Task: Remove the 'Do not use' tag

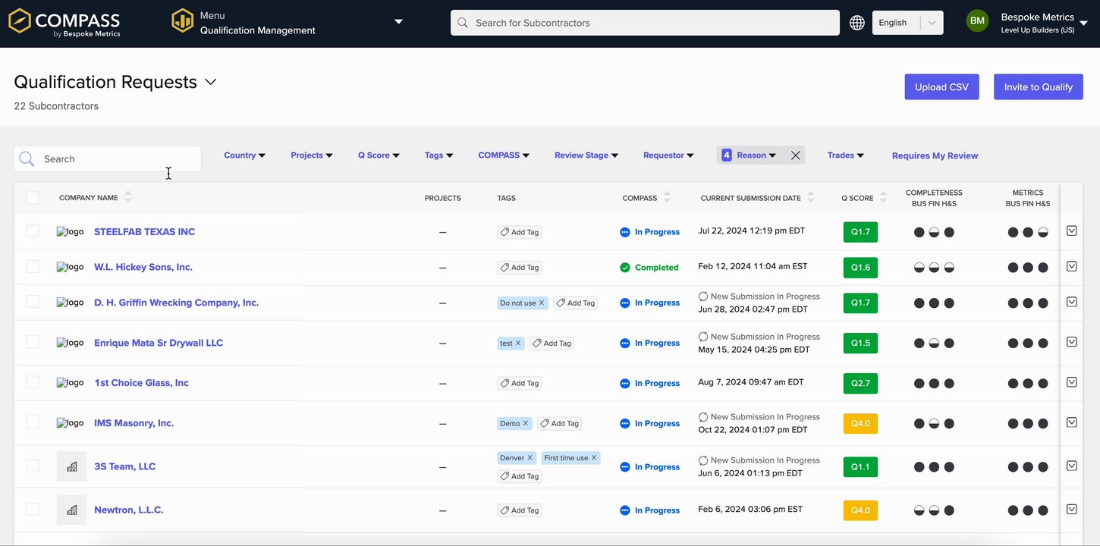Action: 542,303
